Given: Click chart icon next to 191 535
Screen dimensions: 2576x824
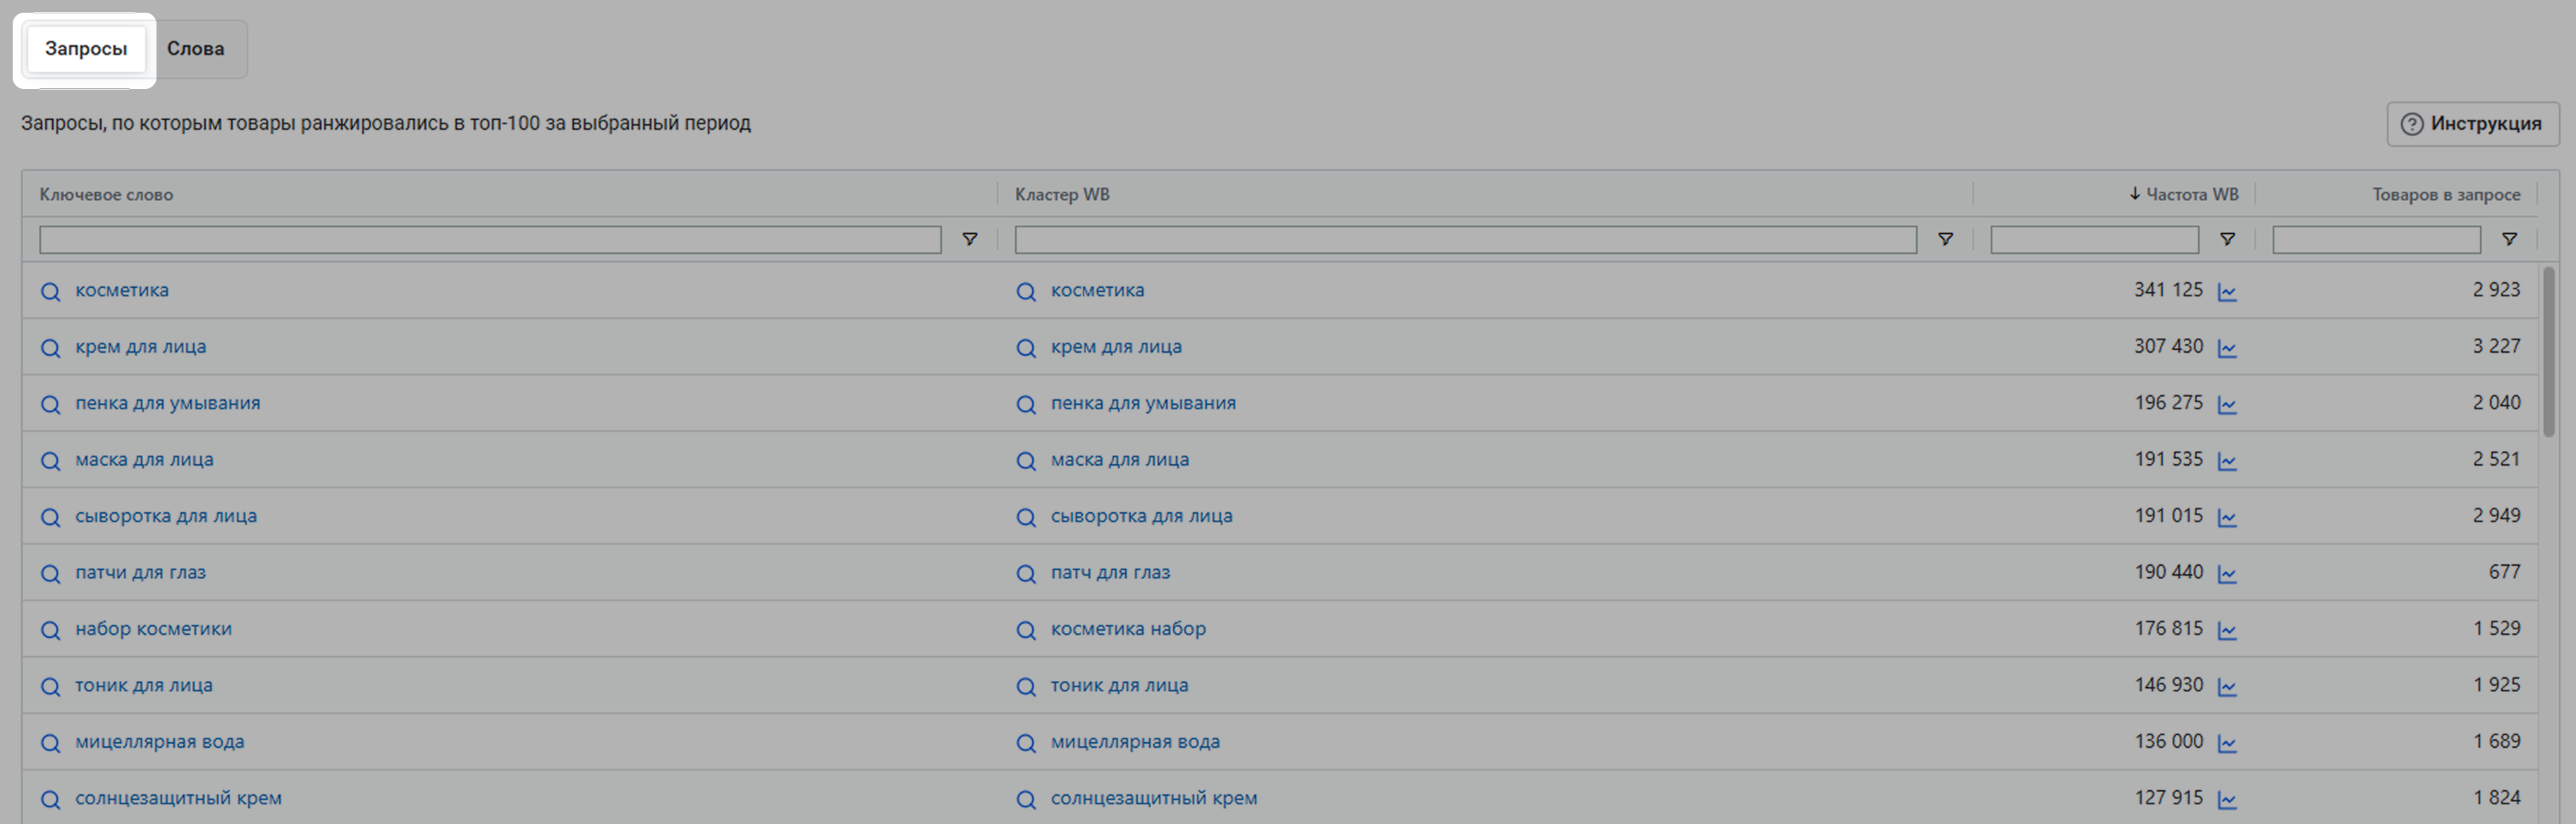Looking at the screenshot, I should pyautogui.click(x=2227, y=461).
